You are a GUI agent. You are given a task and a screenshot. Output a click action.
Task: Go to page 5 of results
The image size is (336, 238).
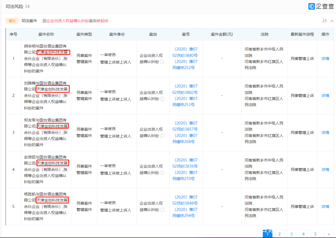pyautogui.click(x=315, y=234)
